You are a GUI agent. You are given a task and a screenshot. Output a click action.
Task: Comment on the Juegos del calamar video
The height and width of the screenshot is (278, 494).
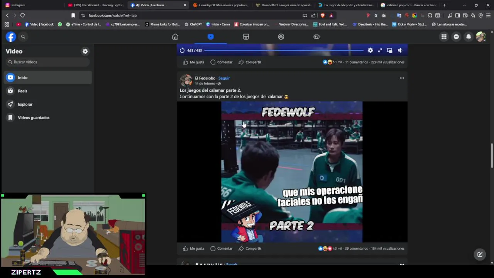click(221, 249)
